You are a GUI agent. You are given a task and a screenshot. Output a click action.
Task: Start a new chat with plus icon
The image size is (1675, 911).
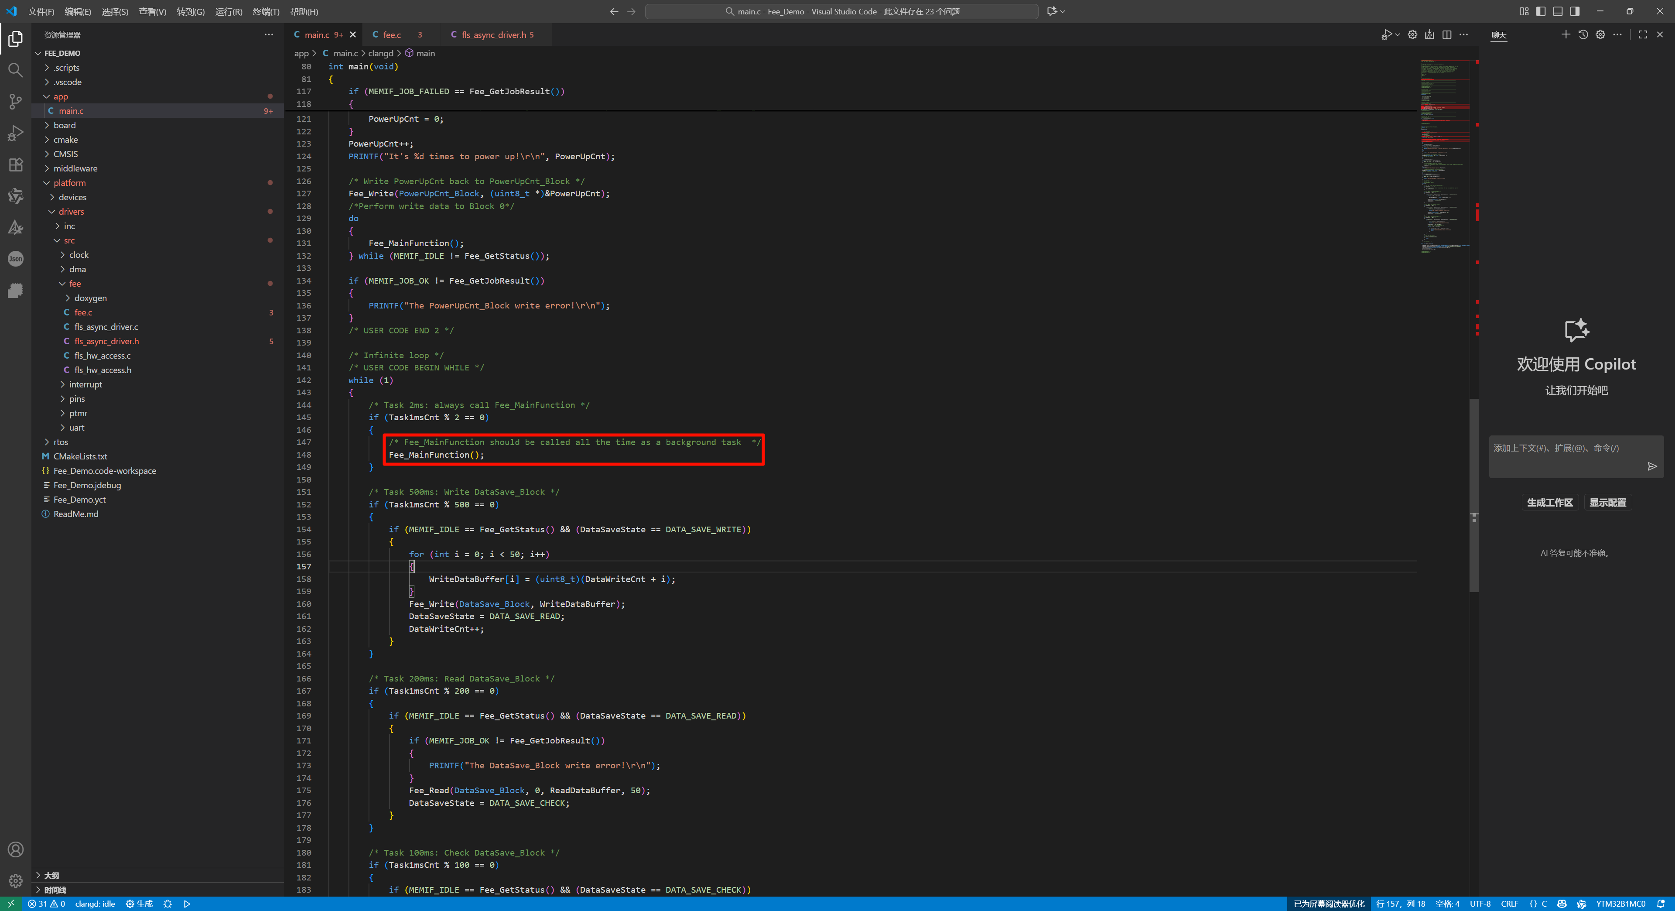(1565, 35)
